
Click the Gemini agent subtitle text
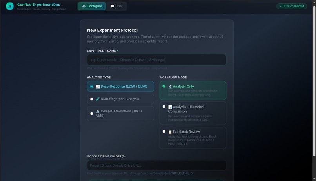click(x=42, y=9)
